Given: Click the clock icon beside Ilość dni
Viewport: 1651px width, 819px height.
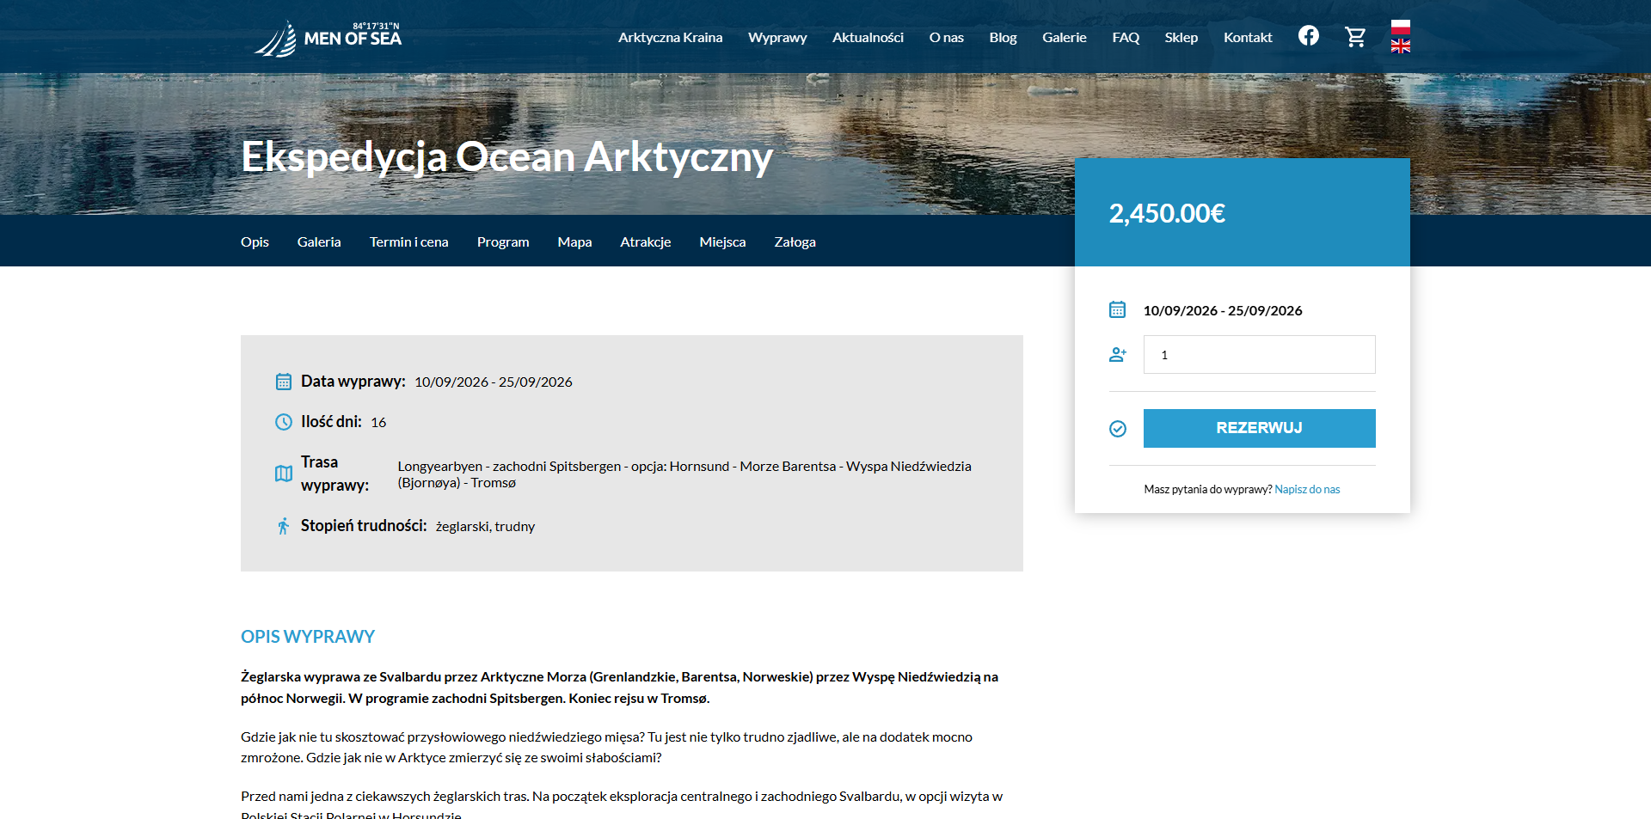Looking at the screenshot, I should (283, 421).
